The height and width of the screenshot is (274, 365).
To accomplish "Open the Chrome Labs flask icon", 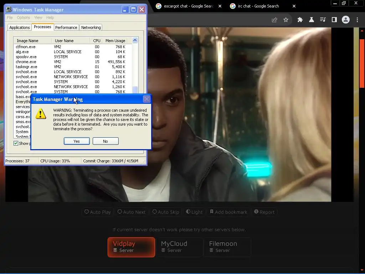I will click(x=312, y=20).
